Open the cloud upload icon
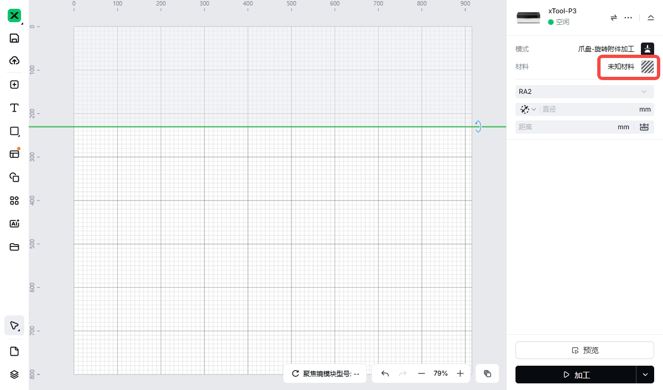Image resolution: width=663 pixels, height=390 pixels. (14, 60)
